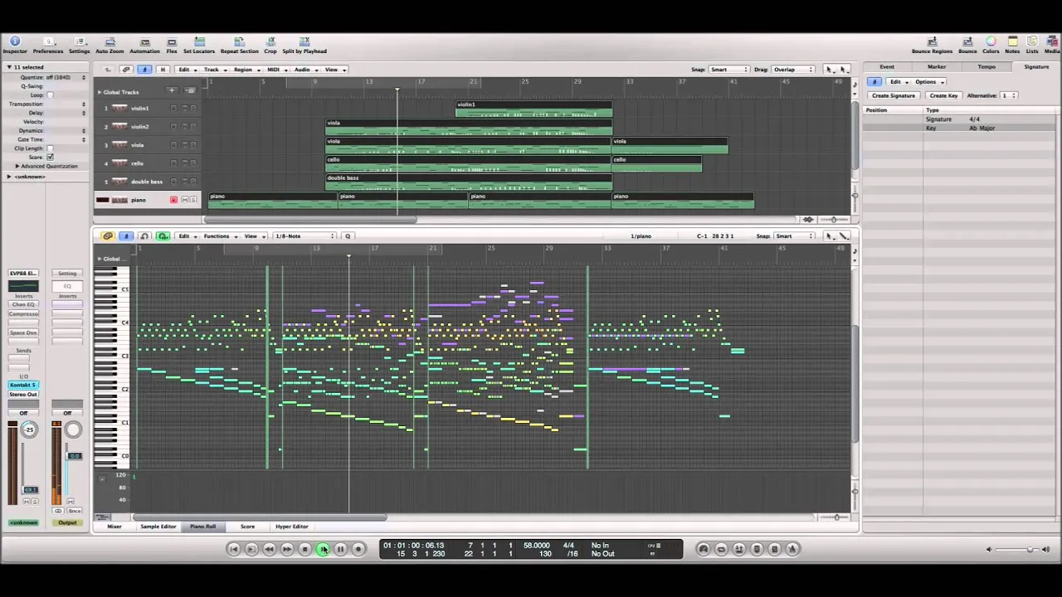This screenshot has width=1062, height=597.
Task: Open the Kontakt 5 instrument slot
Action: coord(23,386)
